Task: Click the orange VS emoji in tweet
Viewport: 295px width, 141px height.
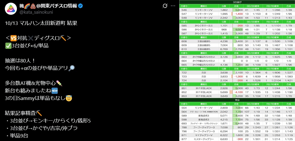Action: (13, 38)
